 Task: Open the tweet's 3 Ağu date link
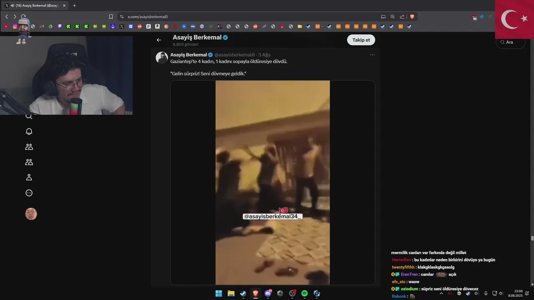tap(264, 55)
